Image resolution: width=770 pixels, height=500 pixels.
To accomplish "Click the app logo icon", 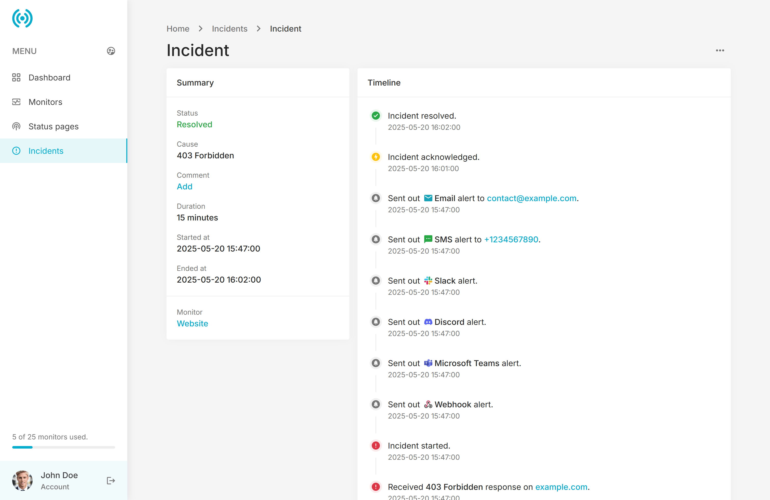I will 22,18.
